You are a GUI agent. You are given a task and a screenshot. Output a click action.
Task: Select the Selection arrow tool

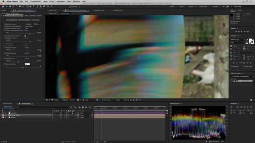(x=7, y=6)
